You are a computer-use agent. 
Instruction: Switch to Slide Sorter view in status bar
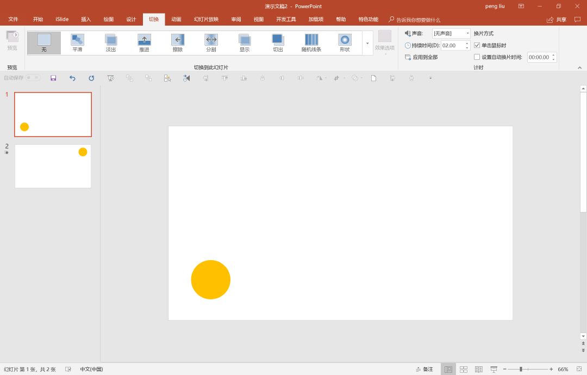point(464,369)
